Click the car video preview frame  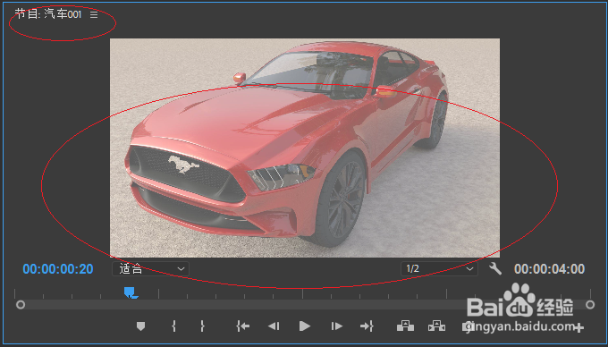point(305,148)
